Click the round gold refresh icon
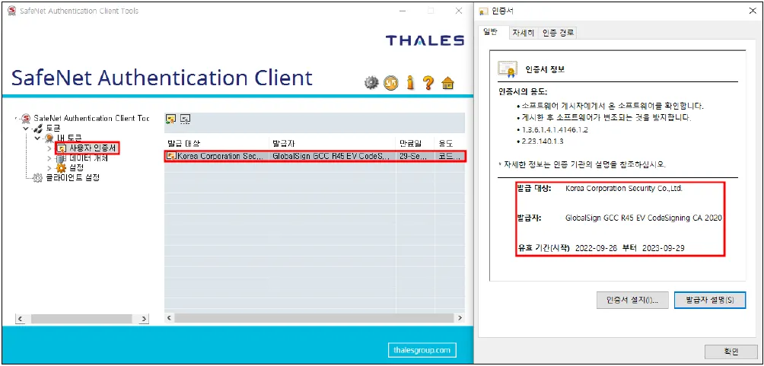This screenshot has height=366, width=764. click(x=390, y=83)
